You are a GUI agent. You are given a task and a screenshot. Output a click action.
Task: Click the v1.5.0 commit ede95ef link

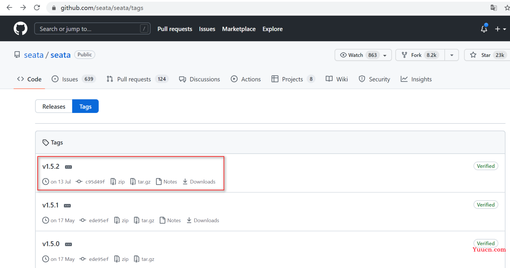[x=94, y=259]
